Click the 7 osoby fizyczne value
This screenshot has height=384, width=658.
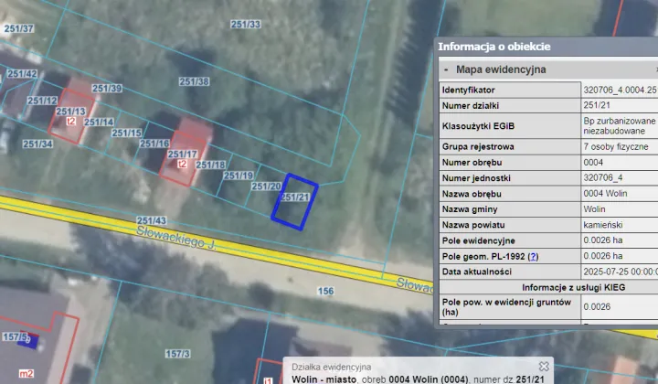click(x=616, y=147)
